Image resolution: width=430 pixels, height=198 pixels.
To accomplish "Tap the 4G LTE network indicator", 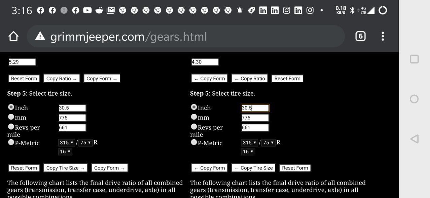I will pyautogui.click(x=363, y=10).
